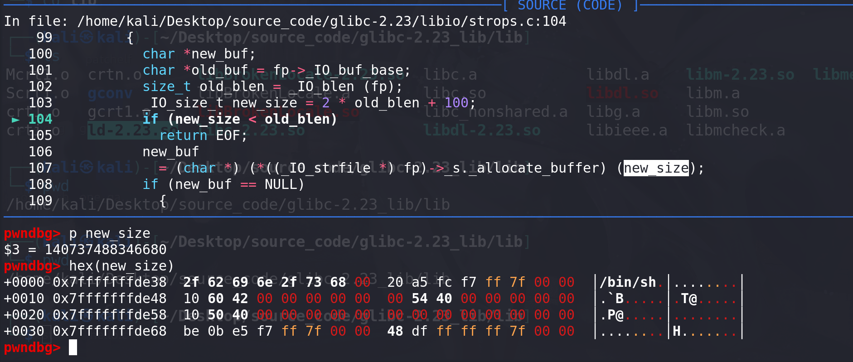Click the final pwndbg prompt cursor
Screen dimensions: 853x362
[73, 348]
